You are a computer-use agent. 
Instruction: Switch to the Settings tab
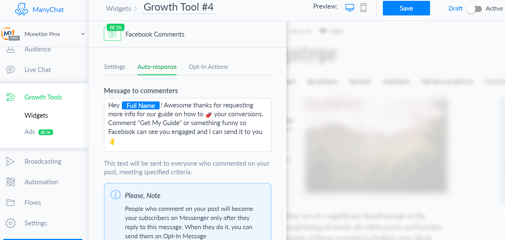(114, 67)
